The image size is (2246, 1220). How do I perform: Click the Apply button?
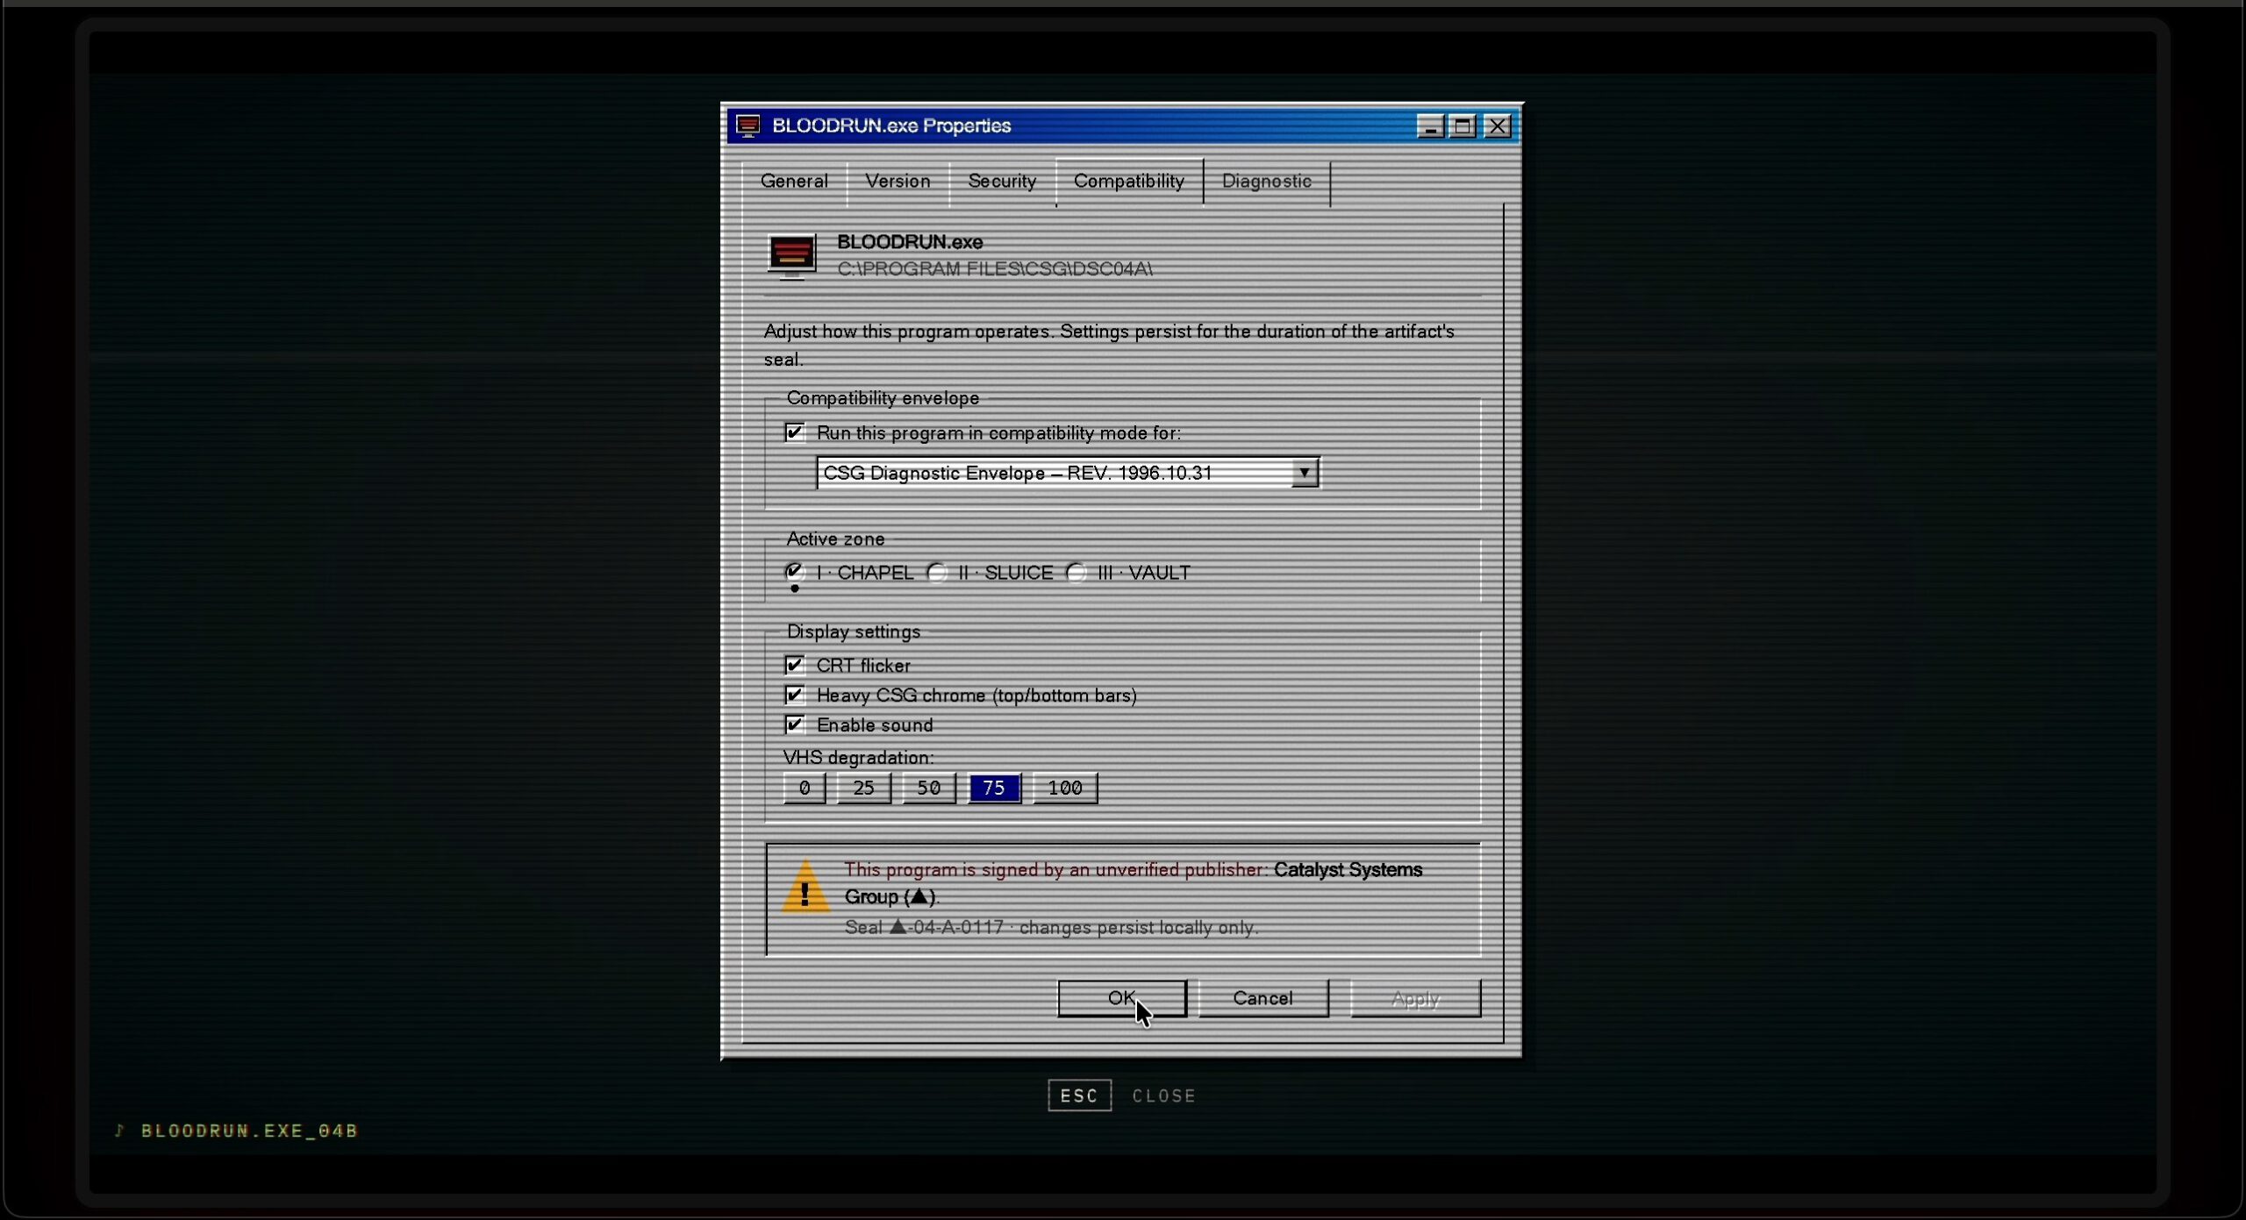click(x=1415, y=998)
